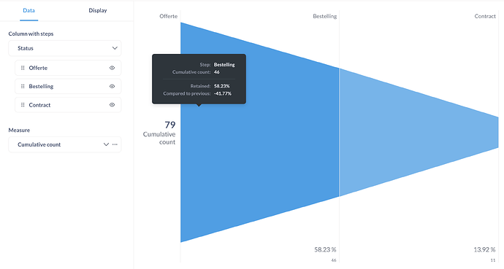Click the Offerte step row
This screenshot has width=504, height=269.
(x=68, y=68)
